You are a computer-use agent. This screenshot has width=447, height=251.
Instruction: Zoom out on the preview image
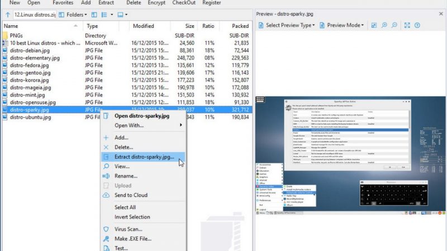394,25
